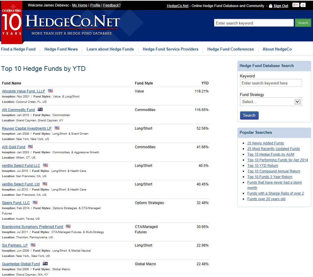Sign Out of the account

(x=281, y=6)
